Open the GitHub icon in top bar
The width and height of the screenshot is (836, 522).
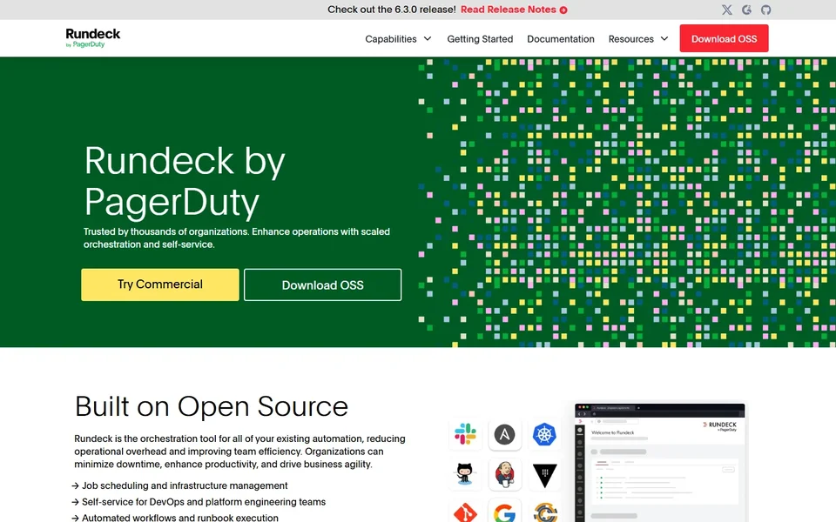point(765,10)
